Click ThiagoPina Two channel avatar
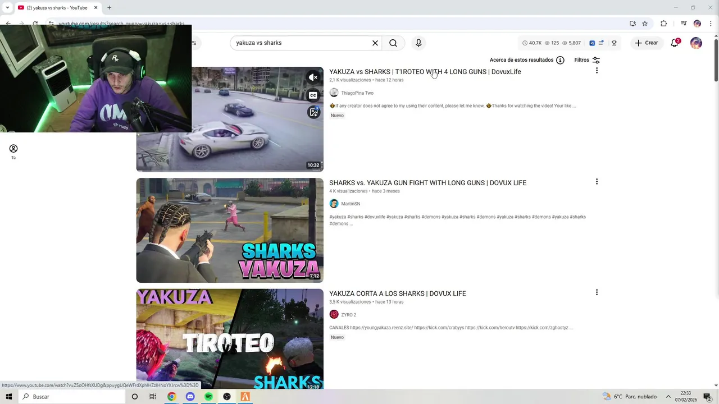The image size is (719, 404). (x=334, y=93)
